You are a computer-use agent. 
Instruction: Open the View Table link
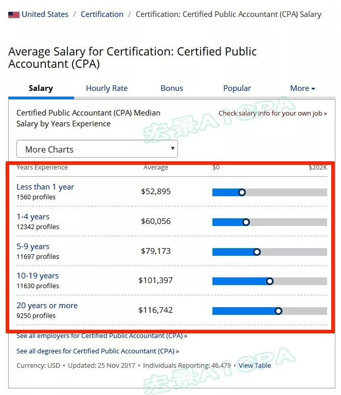pos(255,366)
